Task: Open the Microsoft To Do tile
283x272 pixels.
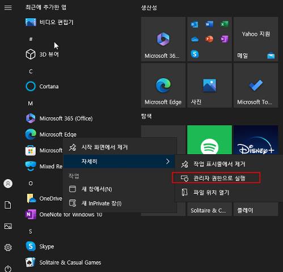Action: (x=256, y=86)
